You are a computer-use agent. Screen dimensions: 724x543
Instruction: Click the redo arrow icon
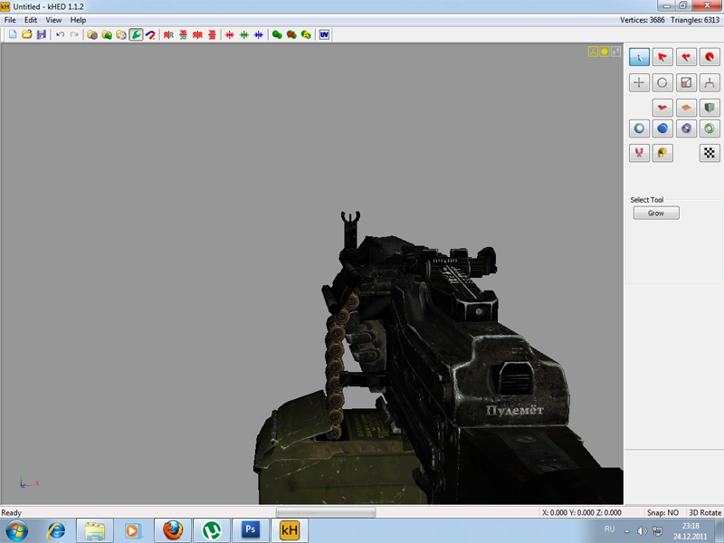tap(74, 34)
